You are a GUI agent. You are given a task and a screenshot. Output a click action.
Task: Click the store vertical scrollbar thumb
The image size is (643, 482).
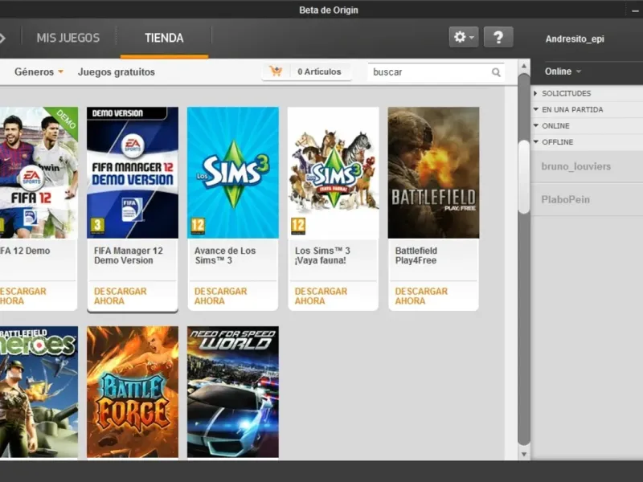524,177
